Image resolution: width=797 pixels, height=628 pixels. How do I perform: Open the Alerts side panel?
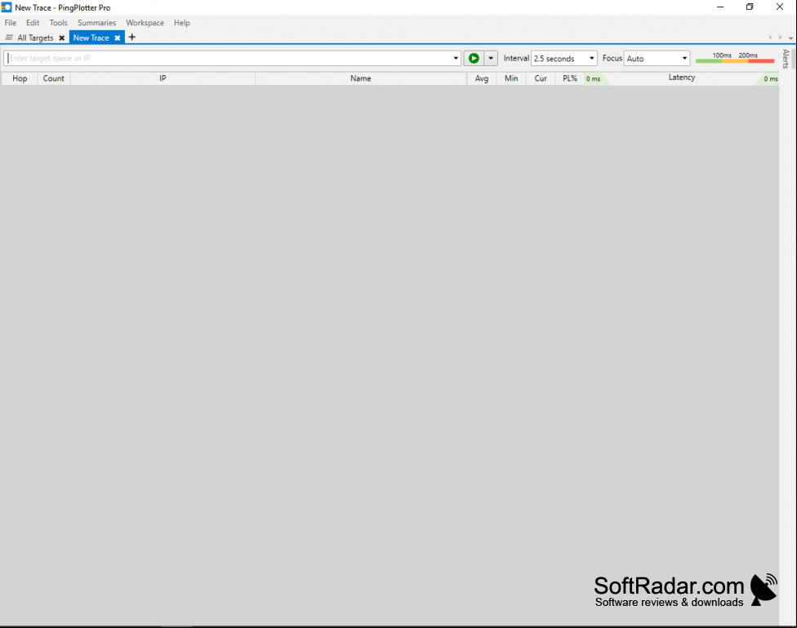(x=786, y=59)
